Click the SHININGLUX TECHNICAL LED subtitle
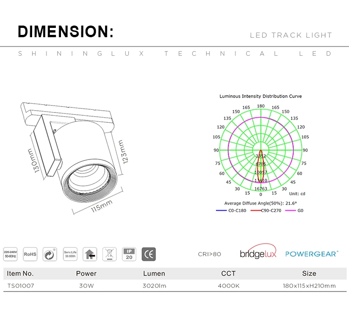The image size is (349, 312). 175,53
